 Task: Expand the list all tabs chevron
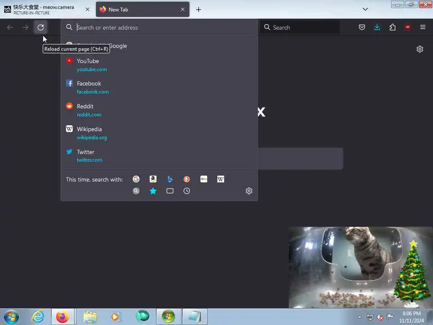pyautogui.click(x=365, y=9)
